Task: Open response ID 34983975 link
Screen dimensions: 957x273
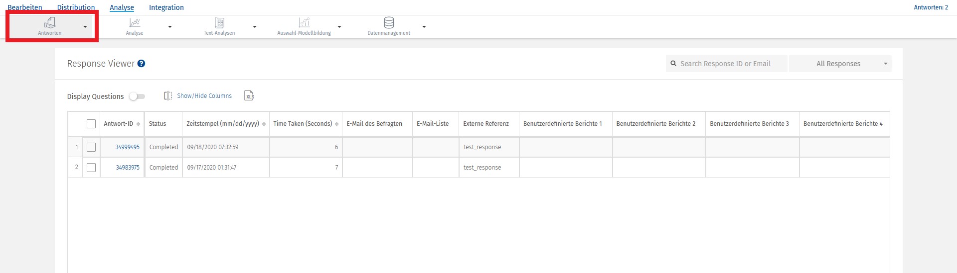Action: tap(128, 168)
